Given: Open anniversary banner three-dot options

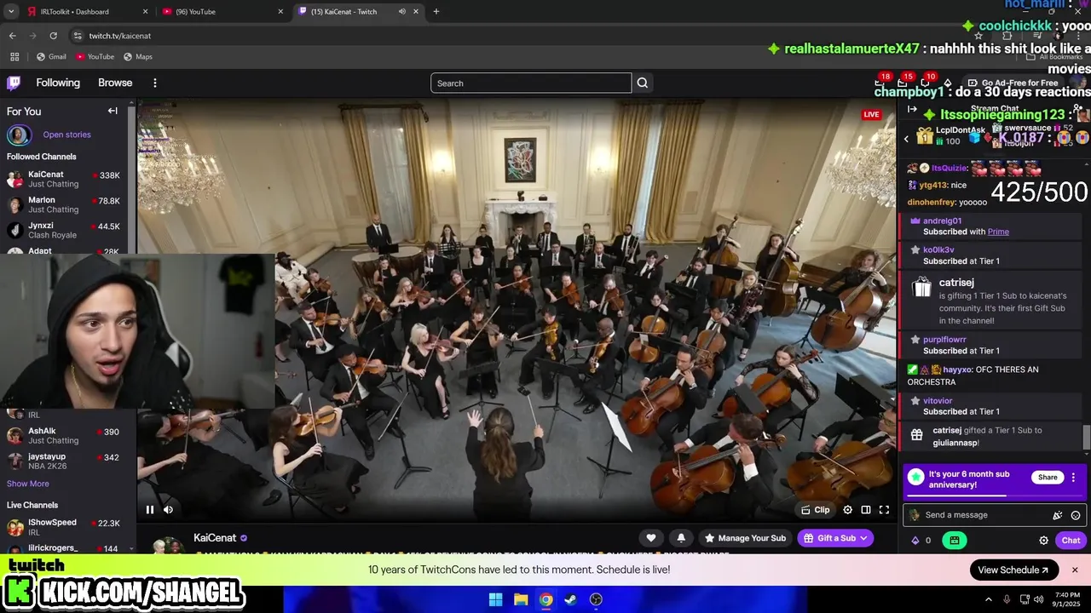Looking at the screenshot, I should [x=1074, y=478].
